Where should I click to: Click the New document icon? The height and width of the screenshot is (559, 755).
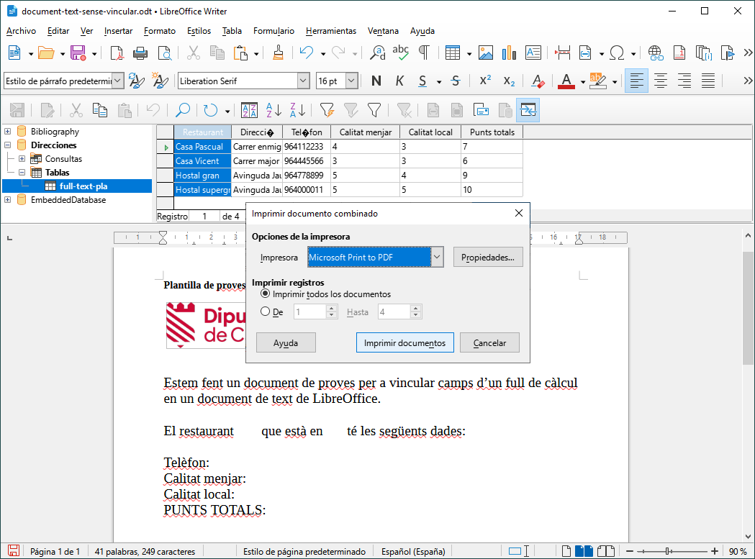tap(14, 53)
